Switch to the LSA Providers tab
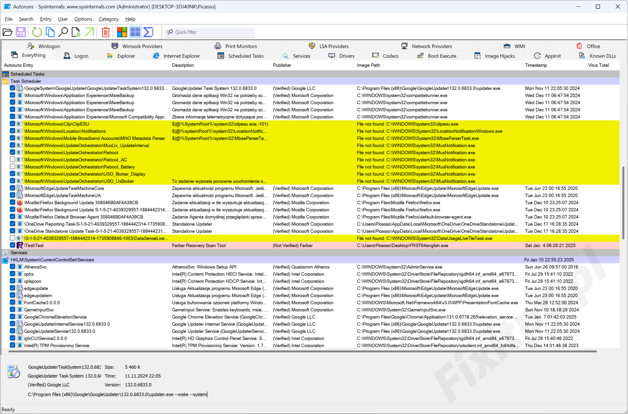Screen dimensions: 628x414 (x=329, y=46)
